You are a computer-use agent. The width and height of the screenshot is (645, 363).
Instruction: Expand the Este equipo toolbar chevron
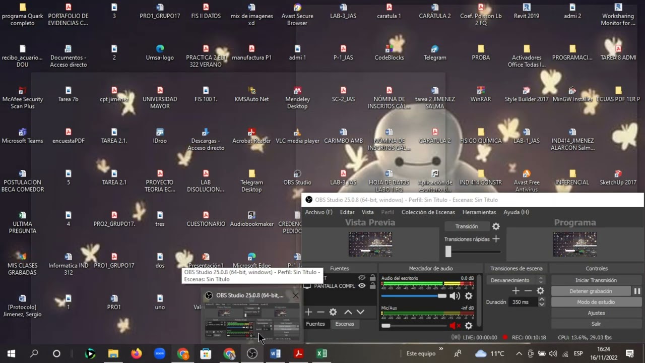coord(441,349)
